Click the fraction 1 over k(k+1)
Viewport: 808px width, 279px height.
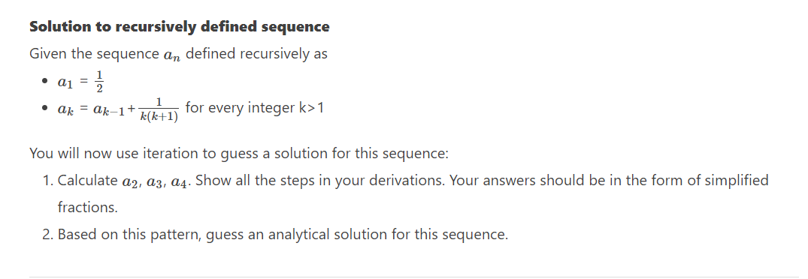pyautogui.click(x=159, y=109)
